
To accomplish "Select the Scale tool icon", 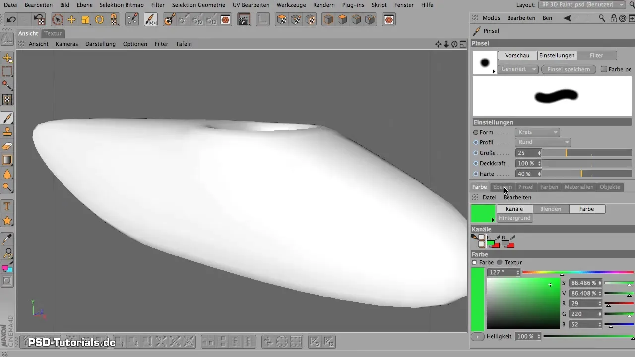I will point(85,20).
